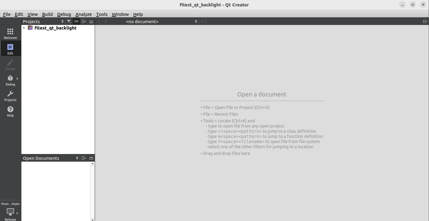Open the Projects view selector dropdown
Screen dimensions: 429x221
pos(62,22)
